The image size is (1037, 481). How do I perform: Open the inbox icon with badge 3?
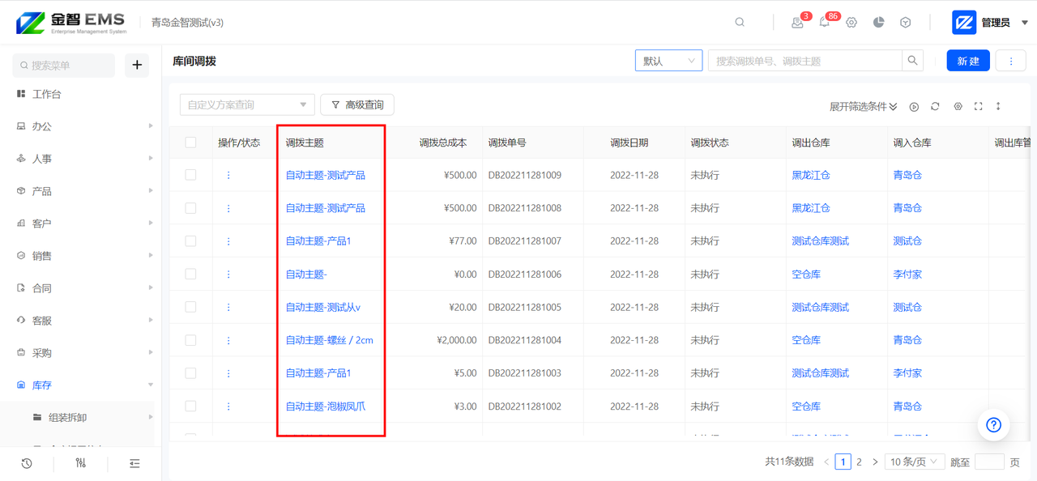click(x=798, y=23)
